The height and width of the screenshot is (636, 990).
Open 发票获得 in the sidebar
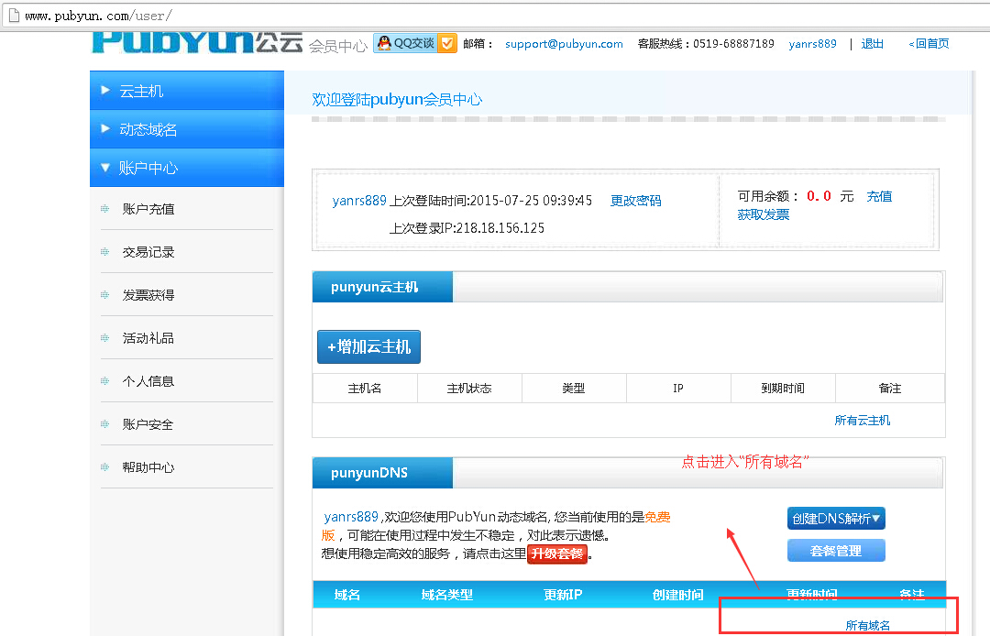point(148,295)
